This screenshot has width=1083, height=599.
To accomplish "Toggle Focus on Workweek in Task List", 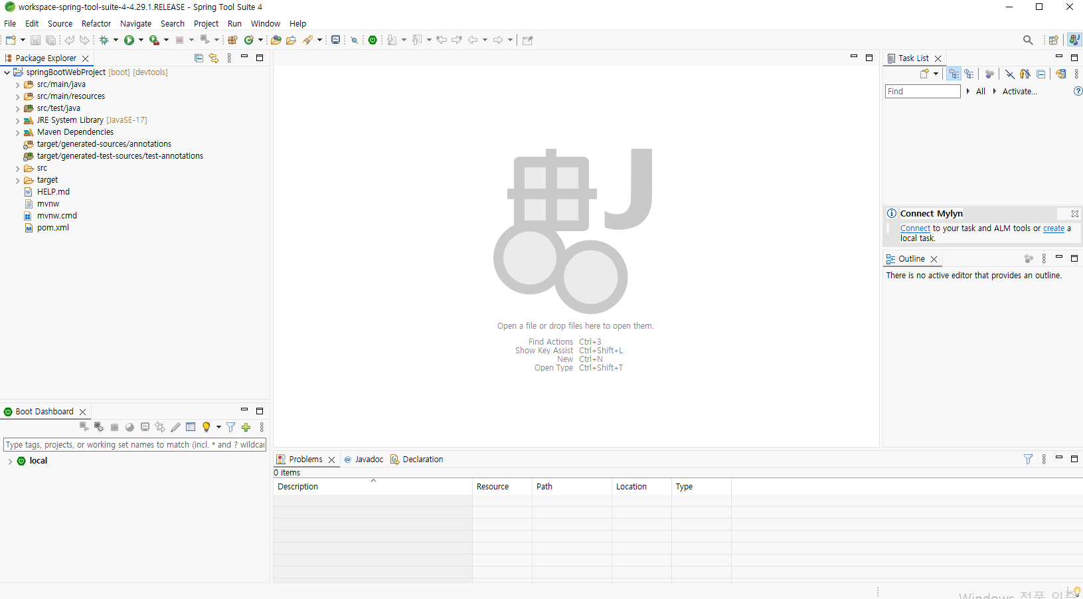I will click(x=989, y=74).
